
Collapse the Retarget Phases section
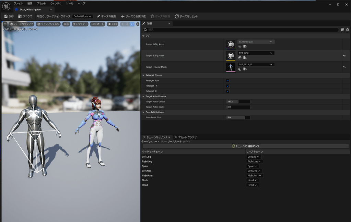[x=143, y=75]
